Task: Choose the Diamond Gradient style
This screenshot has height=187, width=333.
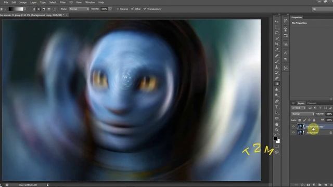Action: [54, 9]
